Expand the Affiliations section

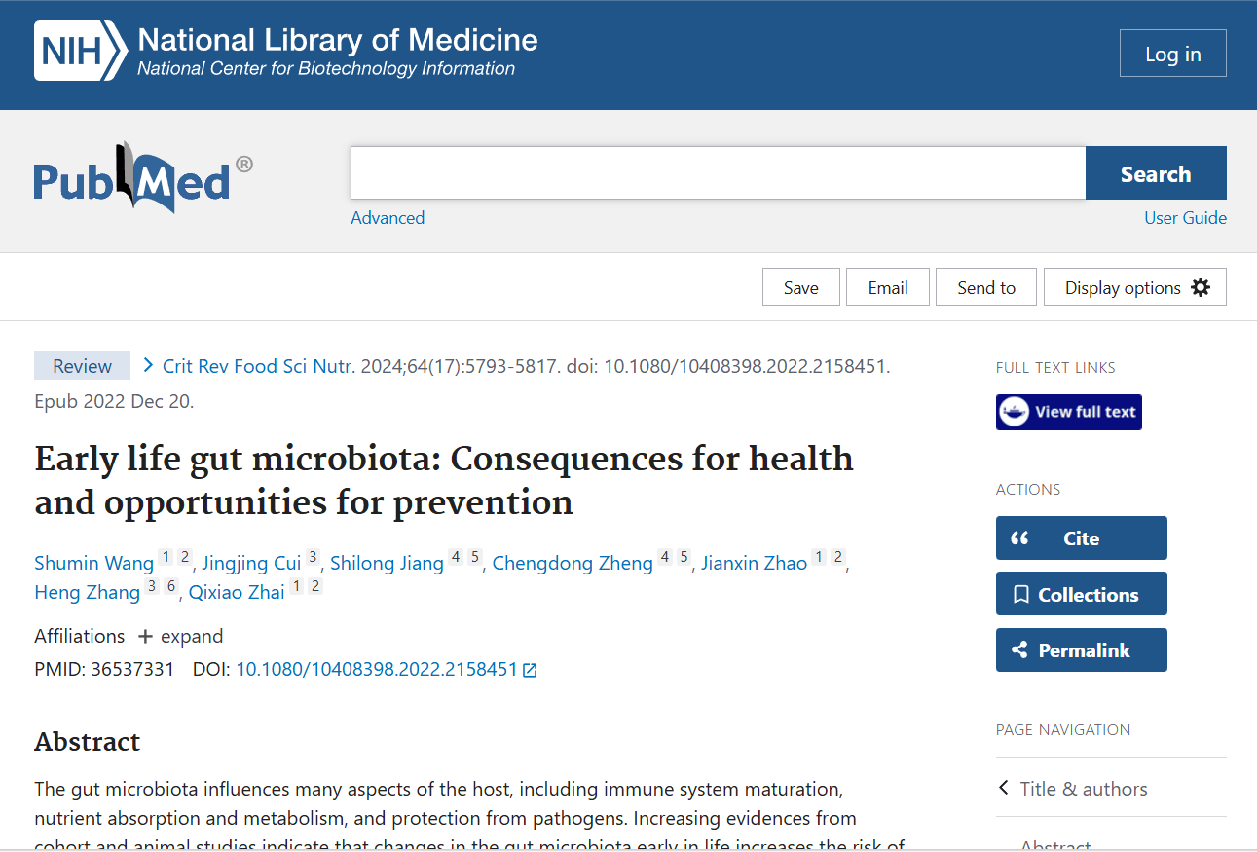click(181, 637)
